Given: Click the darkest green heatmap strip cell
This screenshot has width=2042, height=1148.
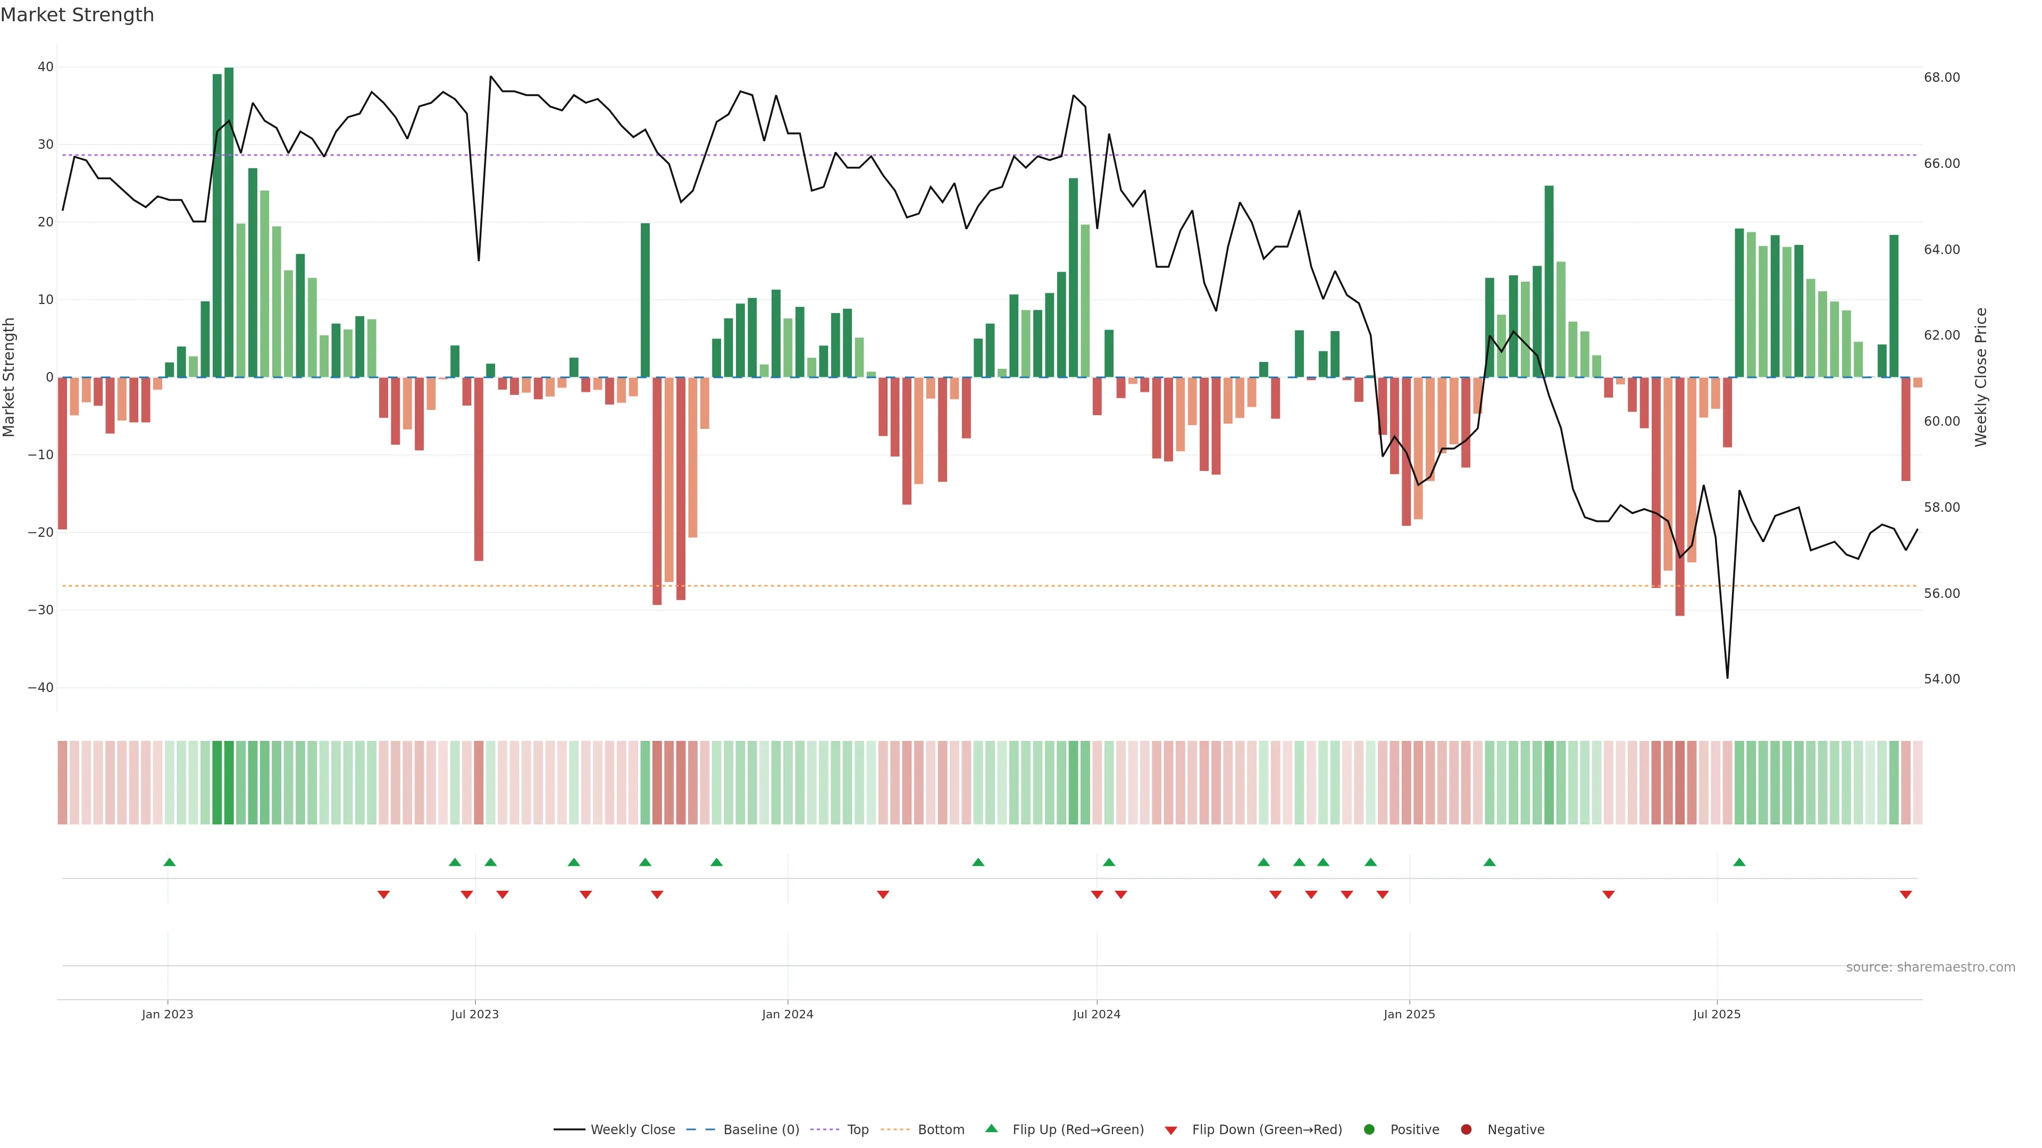Looking at the screenshot, I should click(229, 782).
